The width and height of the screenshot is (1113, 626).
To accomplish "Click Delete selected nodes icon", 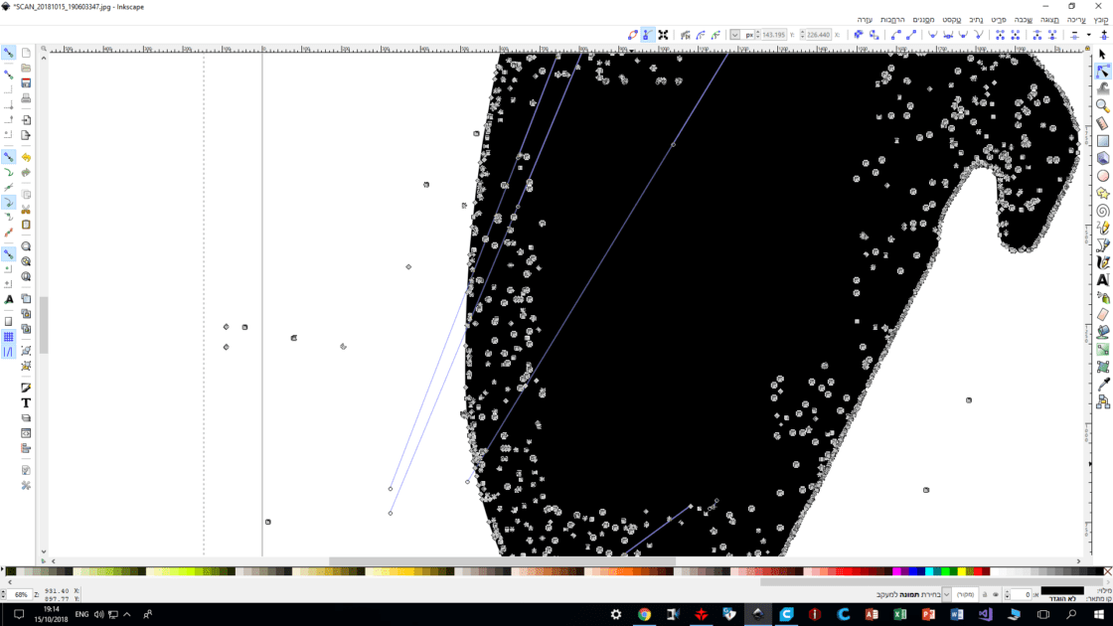I will click(x=1074, y=35).
